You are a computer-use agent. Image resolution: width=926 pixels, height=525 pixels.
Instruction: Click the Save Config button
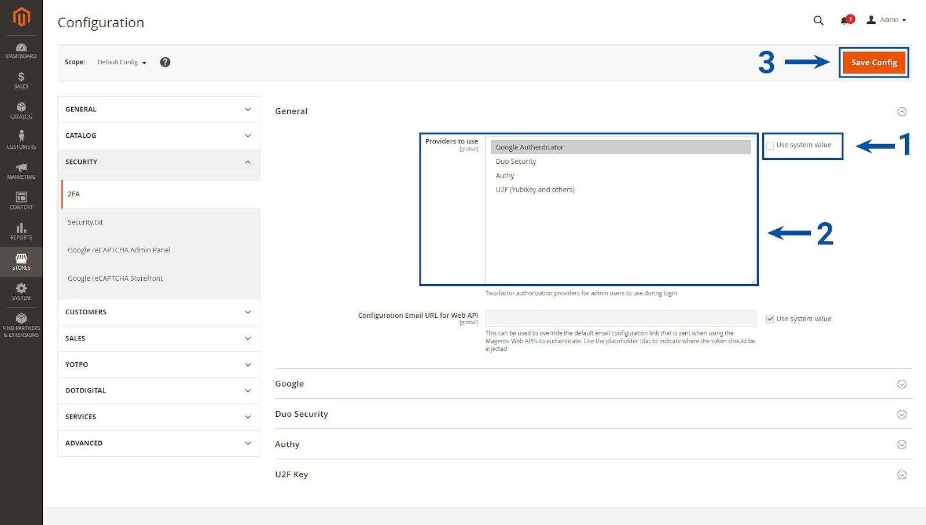coord(874,63)
